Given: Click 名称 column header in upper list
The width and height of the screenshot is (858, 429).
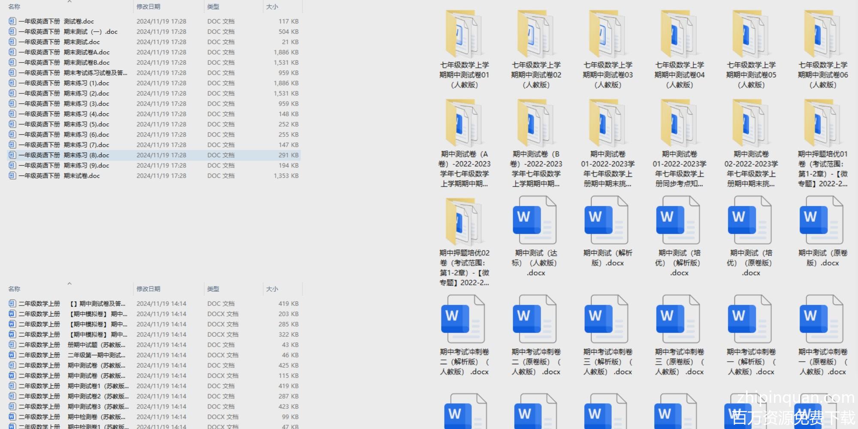Looking at the screenshot, I should click(x=15, y=7).
